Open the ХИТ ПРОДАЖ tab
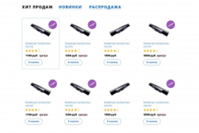The width and height of the screenshot is (199, 133). pyautogui.click(x=37, y=7)
